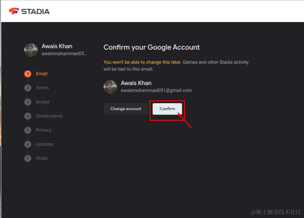304x218 pixels.
Task: Click the Stadia logo icon
Action: pyautogui.click(x=14, y=11)
